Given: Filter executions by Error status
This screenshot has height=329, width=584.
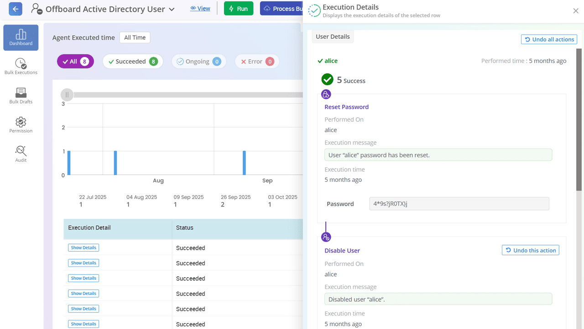Looking at the screenshot, I should click(x=257, y=62).
